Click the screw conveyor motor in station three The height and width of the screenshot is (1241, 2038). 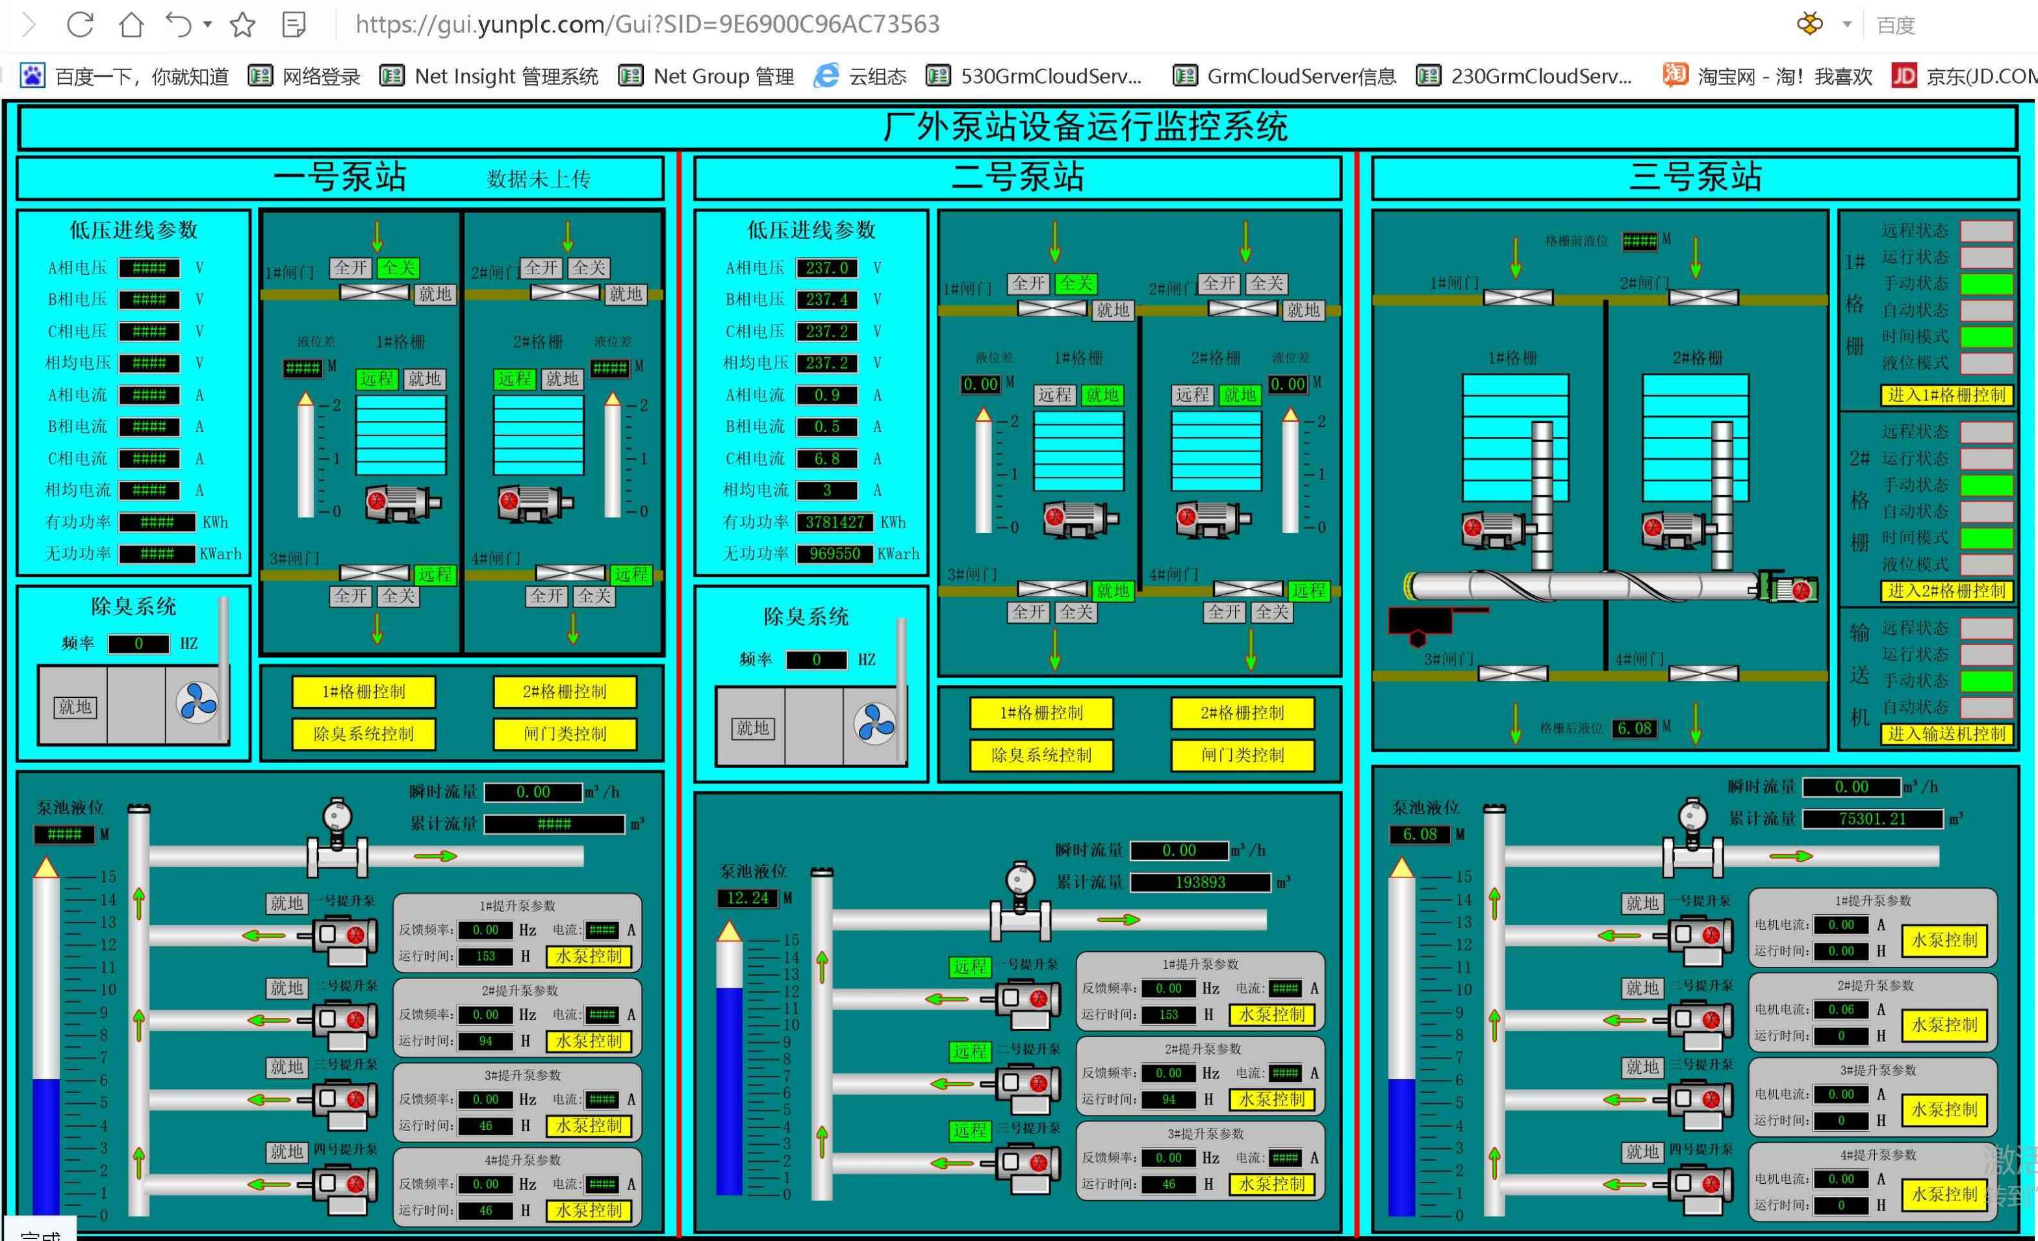click(1790, 588)
